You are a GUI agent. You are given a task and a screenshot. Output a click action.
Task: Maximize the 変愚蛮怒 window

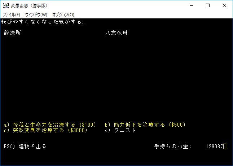point(208,5)
